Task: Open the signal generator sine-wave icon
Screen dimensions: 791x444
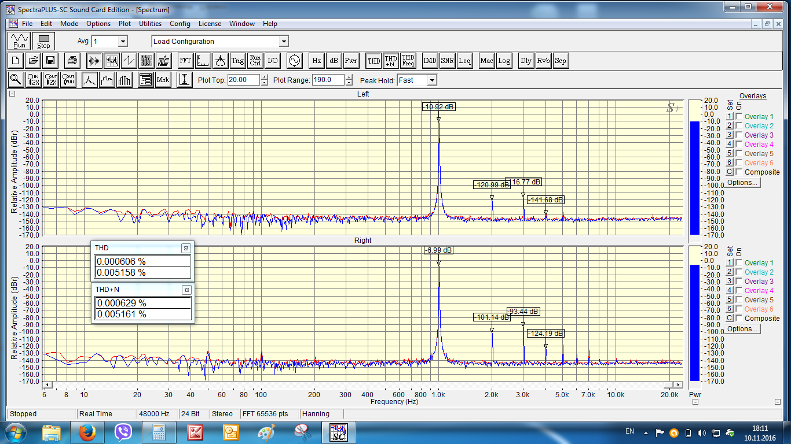Action: [x=294, y=61]
